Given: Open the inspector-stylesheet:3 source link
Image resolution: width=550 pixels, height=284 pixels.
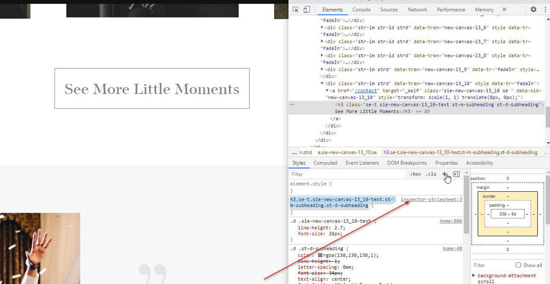Looking at the screenshot, I should [432, 200].
